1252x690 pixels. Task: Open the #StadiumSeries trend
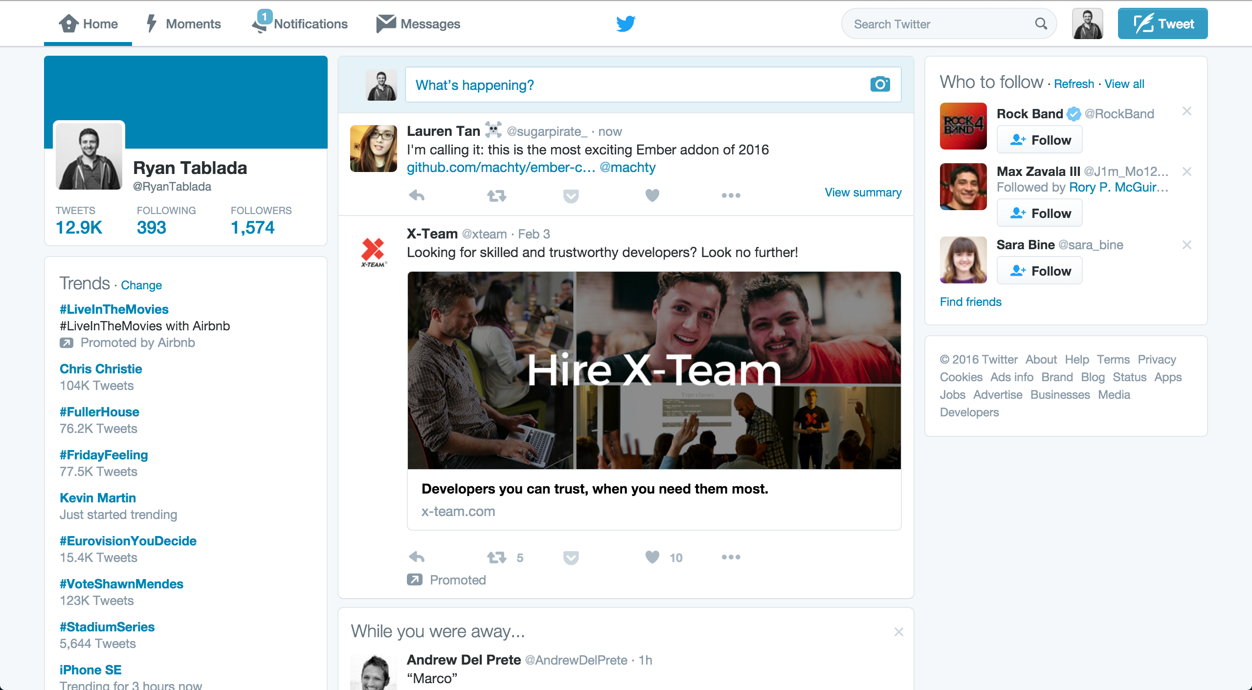107,627
